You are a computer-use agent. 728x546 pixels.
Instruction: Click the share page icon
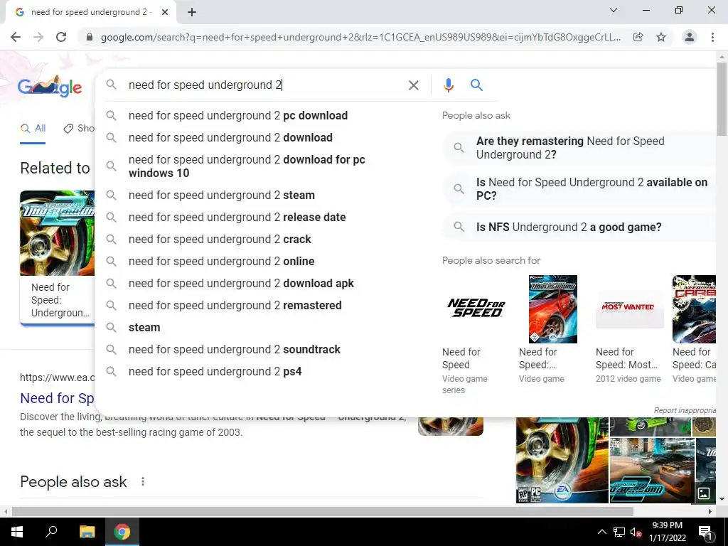tap(638, 37)
